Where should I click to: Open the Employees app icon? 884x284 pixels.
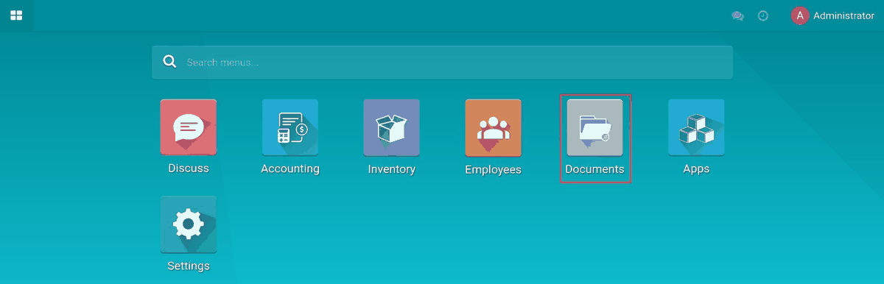(x=494, y=127)
